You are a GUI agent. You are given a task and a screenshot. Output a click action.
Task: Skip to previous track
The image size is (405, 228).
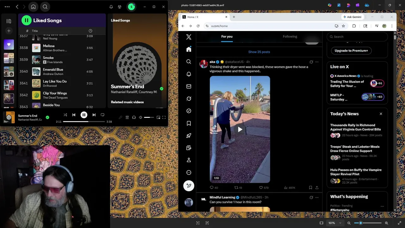click(74, 115)
